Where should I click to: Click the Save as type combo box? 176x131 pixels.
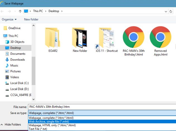click(x=102, y=113)
